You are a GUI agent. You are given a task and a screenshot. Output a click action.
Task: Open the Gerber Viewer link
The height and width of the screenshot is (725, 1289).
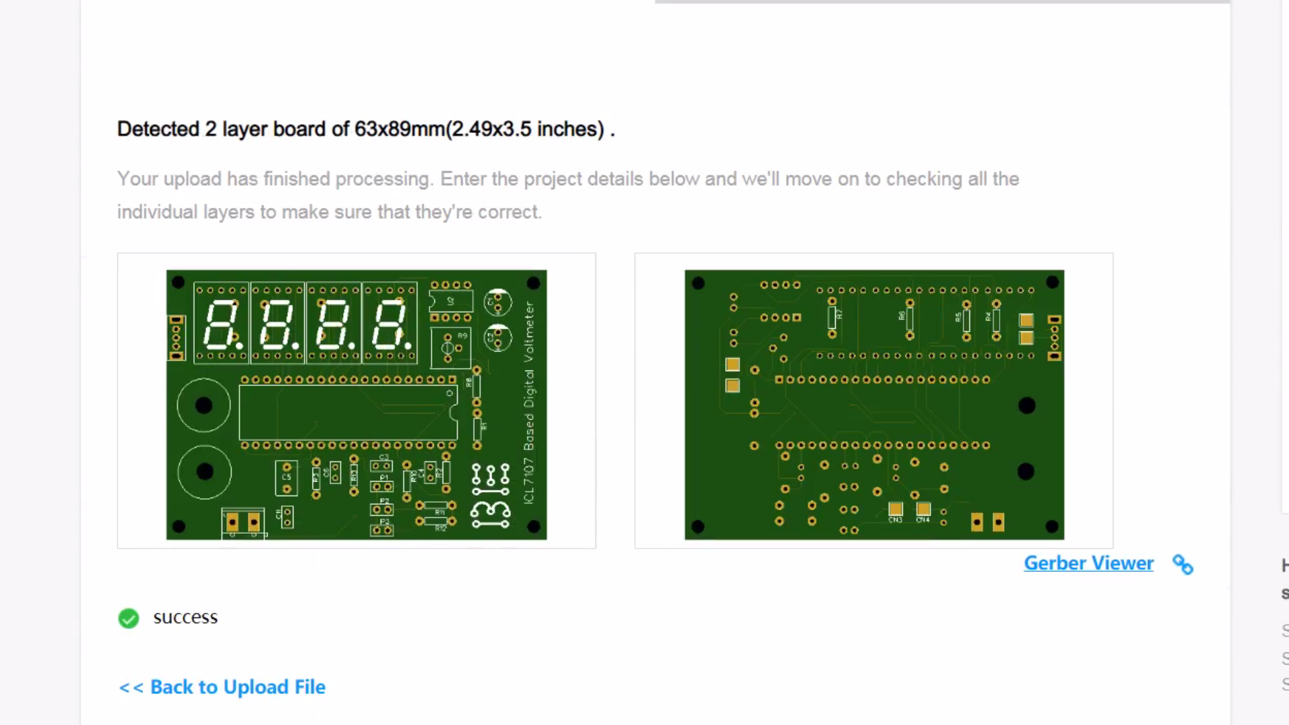point(1088,563)
